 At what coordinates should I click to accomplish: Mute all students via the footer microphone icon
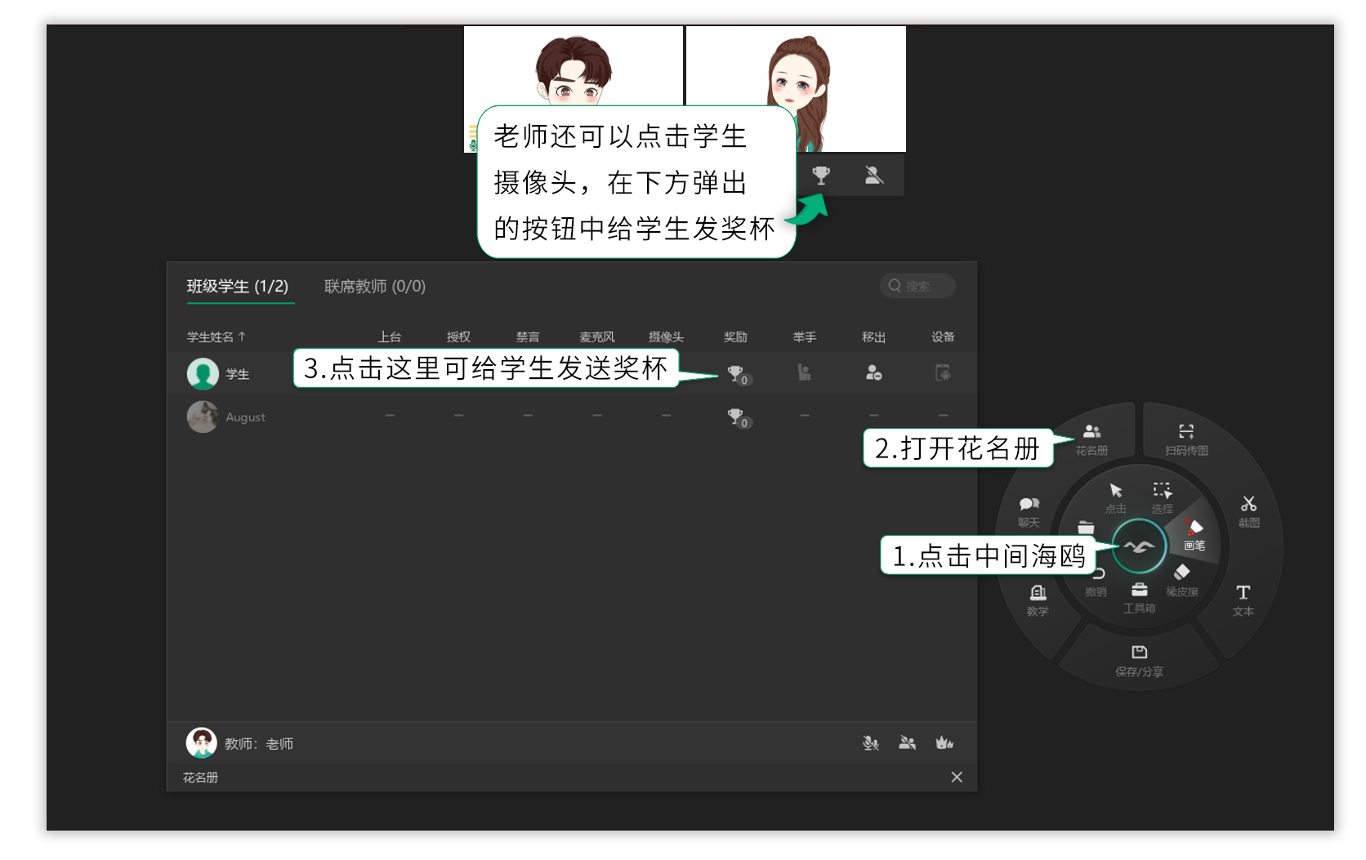pos(871,742)
